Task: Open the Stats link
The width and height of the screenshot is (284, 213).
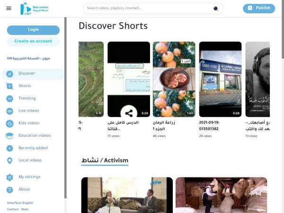Action: click(x=25, y=209)
